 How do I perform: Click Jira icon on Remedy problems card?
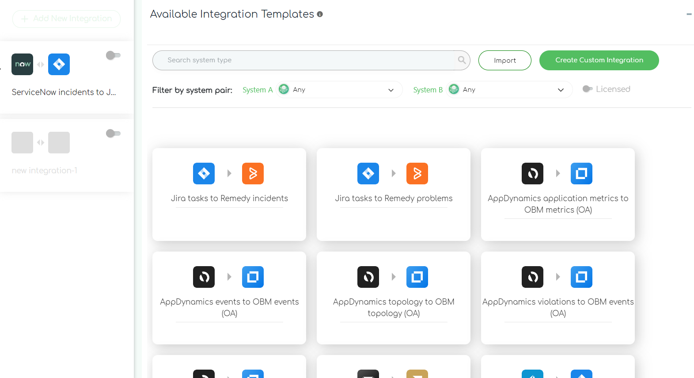368,173
